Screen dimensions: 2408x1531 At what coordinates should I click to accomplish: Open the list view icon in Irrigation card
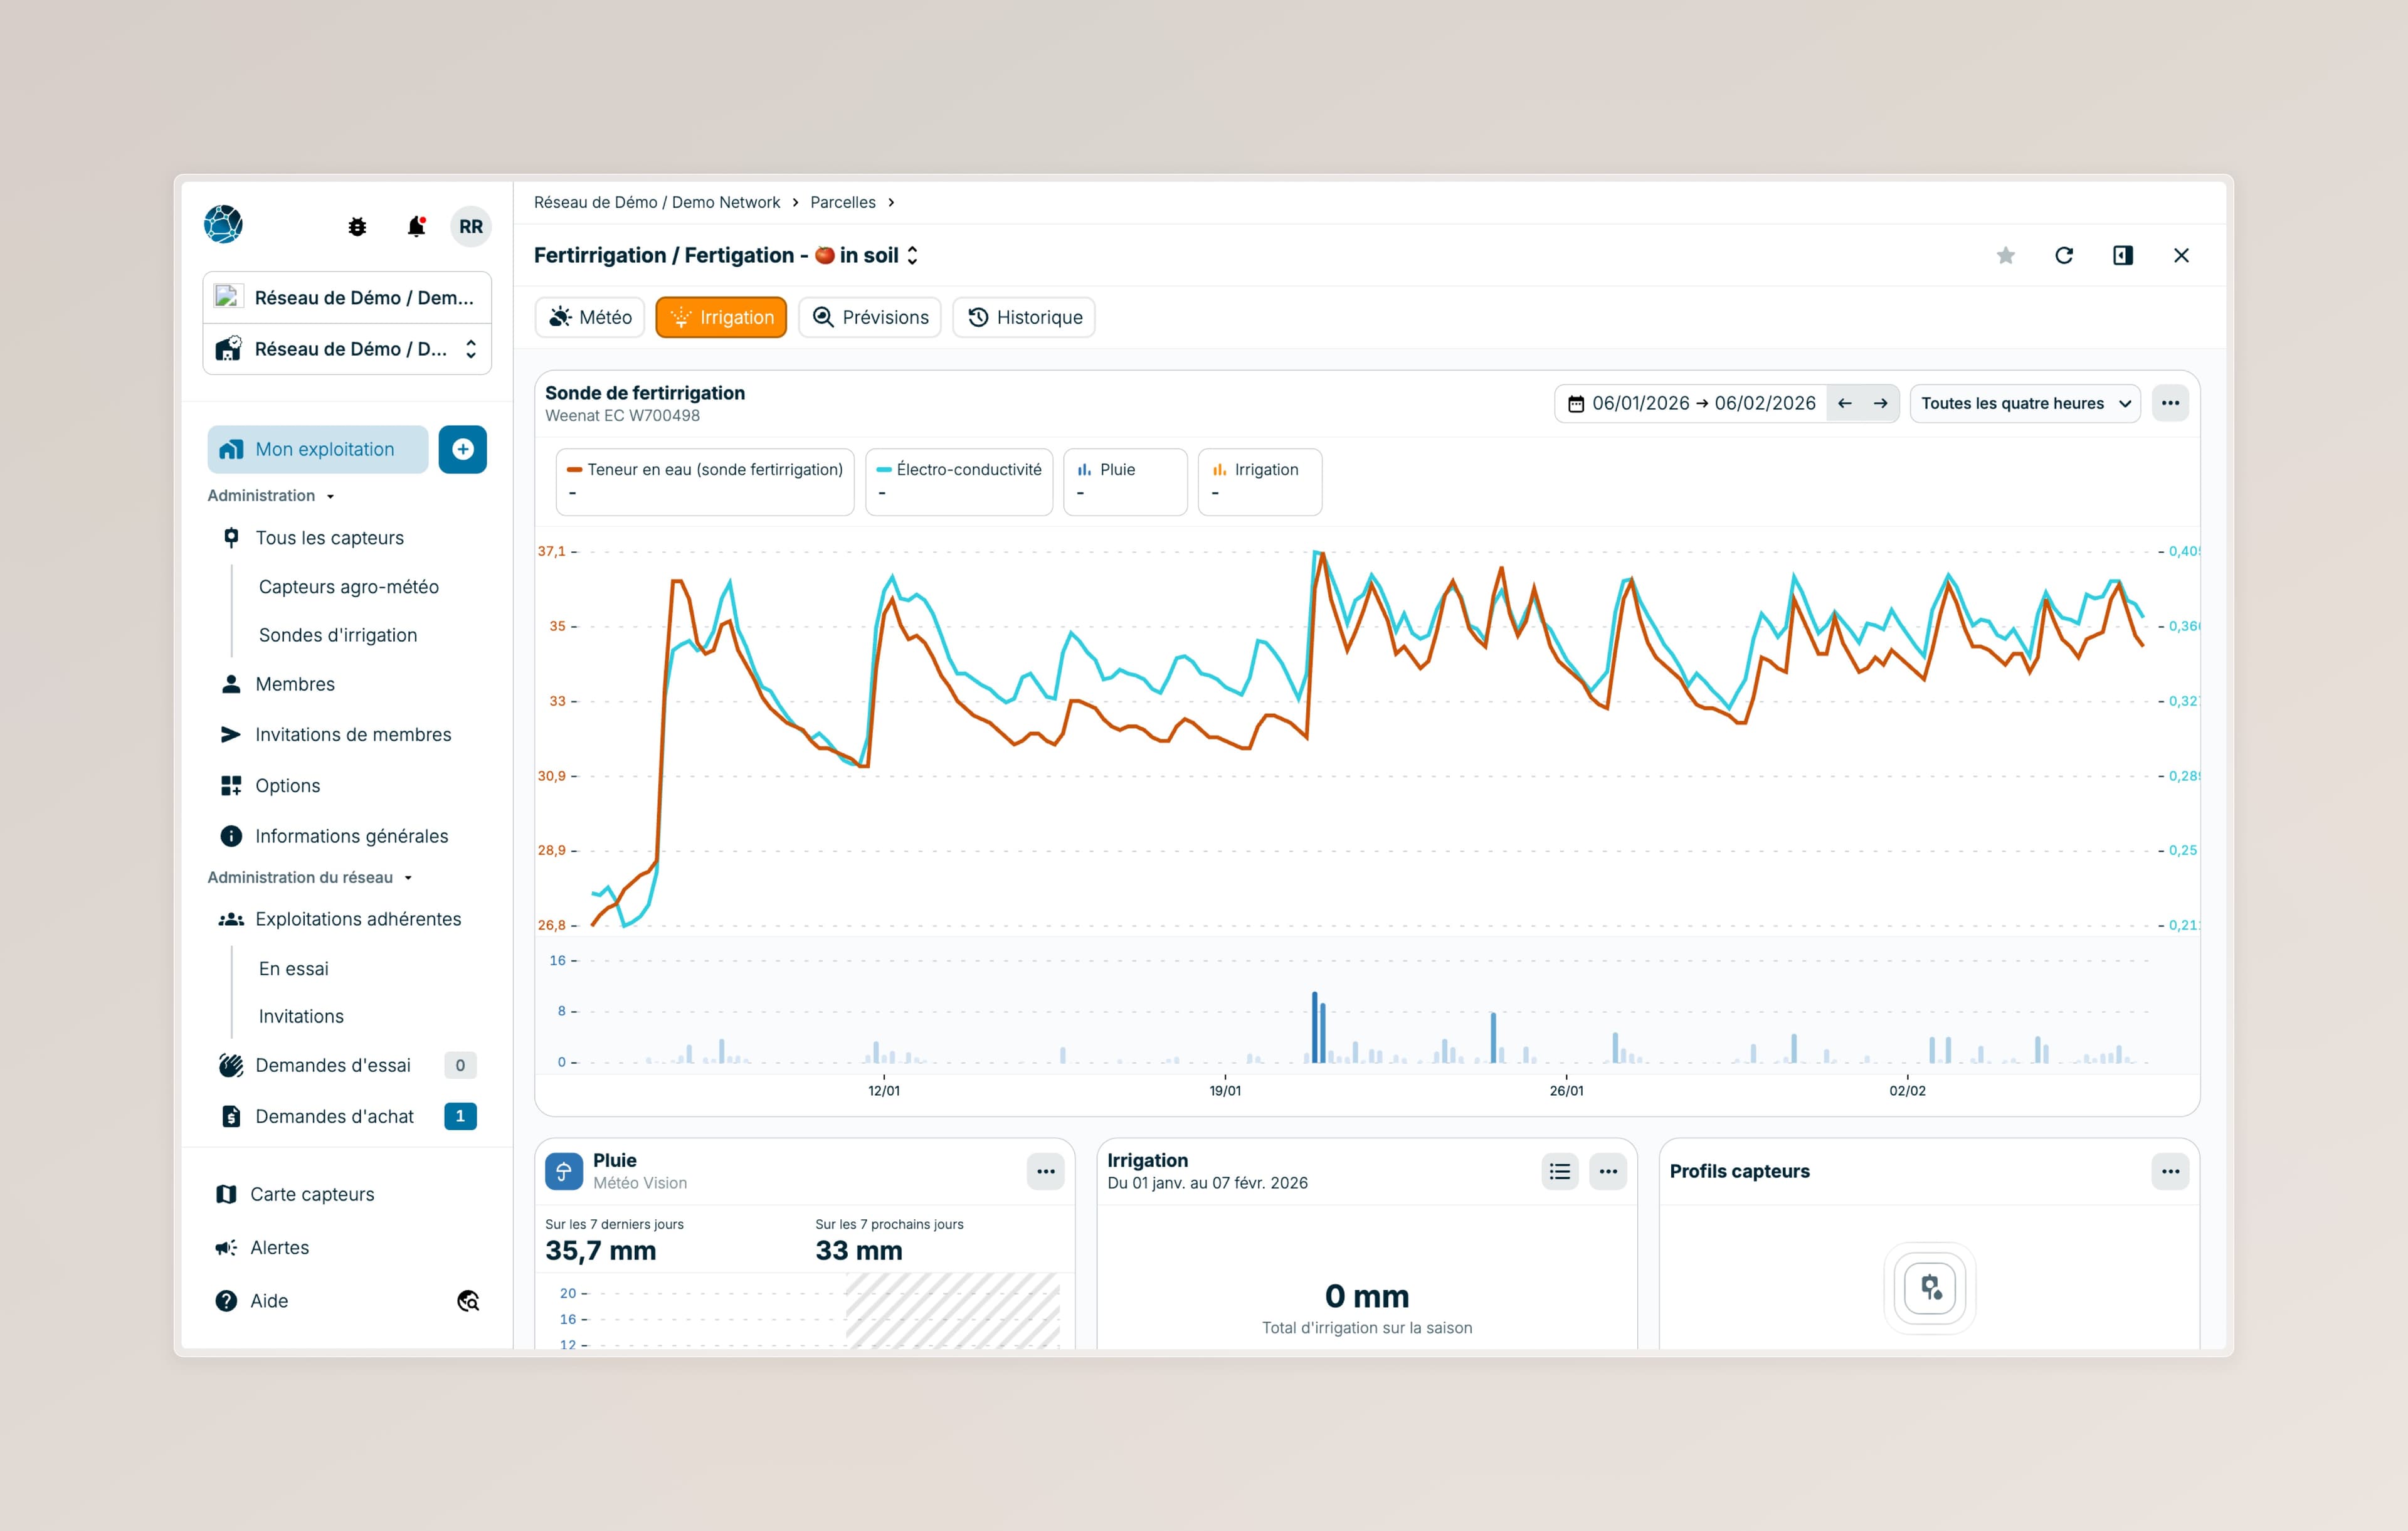click(x=1559, y=1172)
